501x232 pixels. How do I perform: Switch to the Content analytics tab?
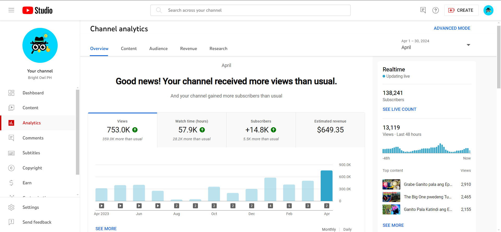coord(129,48)
